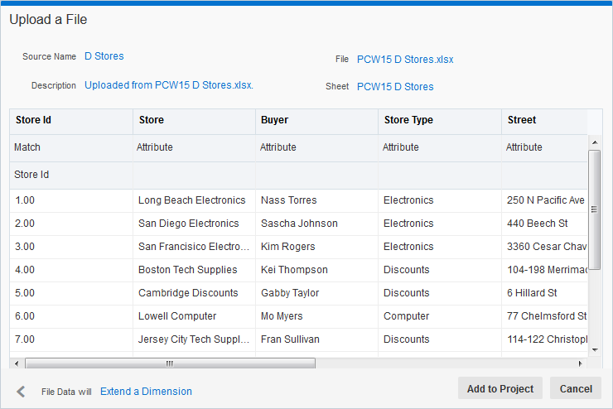Screen dimensions: 613x409
Task: Change Attribute type for Buyer column
Action: coord(316,147)
